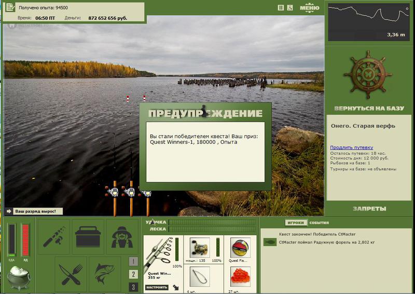
Task: Select the baitcasting reel thumbnail
Action: pos(200,248)
